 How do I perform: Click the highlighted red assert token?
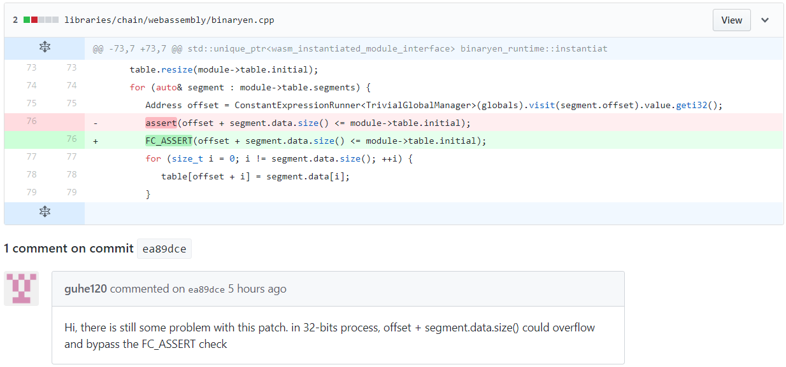pos(161,123)
